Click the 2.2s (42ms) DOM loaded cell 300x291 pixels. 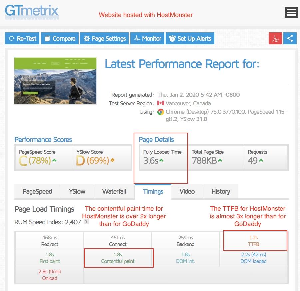point(254,258)
